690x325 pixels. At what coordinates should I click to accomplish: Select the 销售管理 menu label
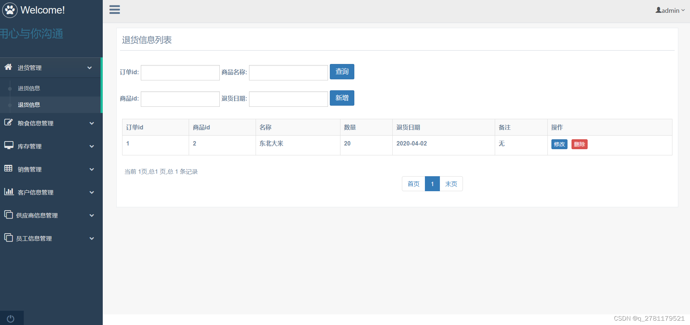30,170
